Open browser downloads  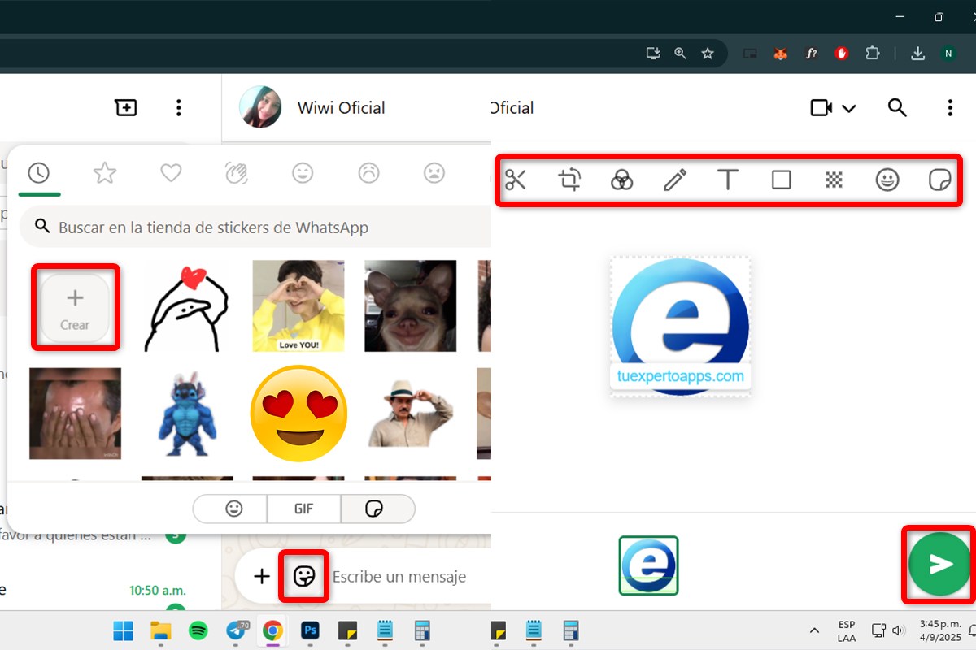917,54
